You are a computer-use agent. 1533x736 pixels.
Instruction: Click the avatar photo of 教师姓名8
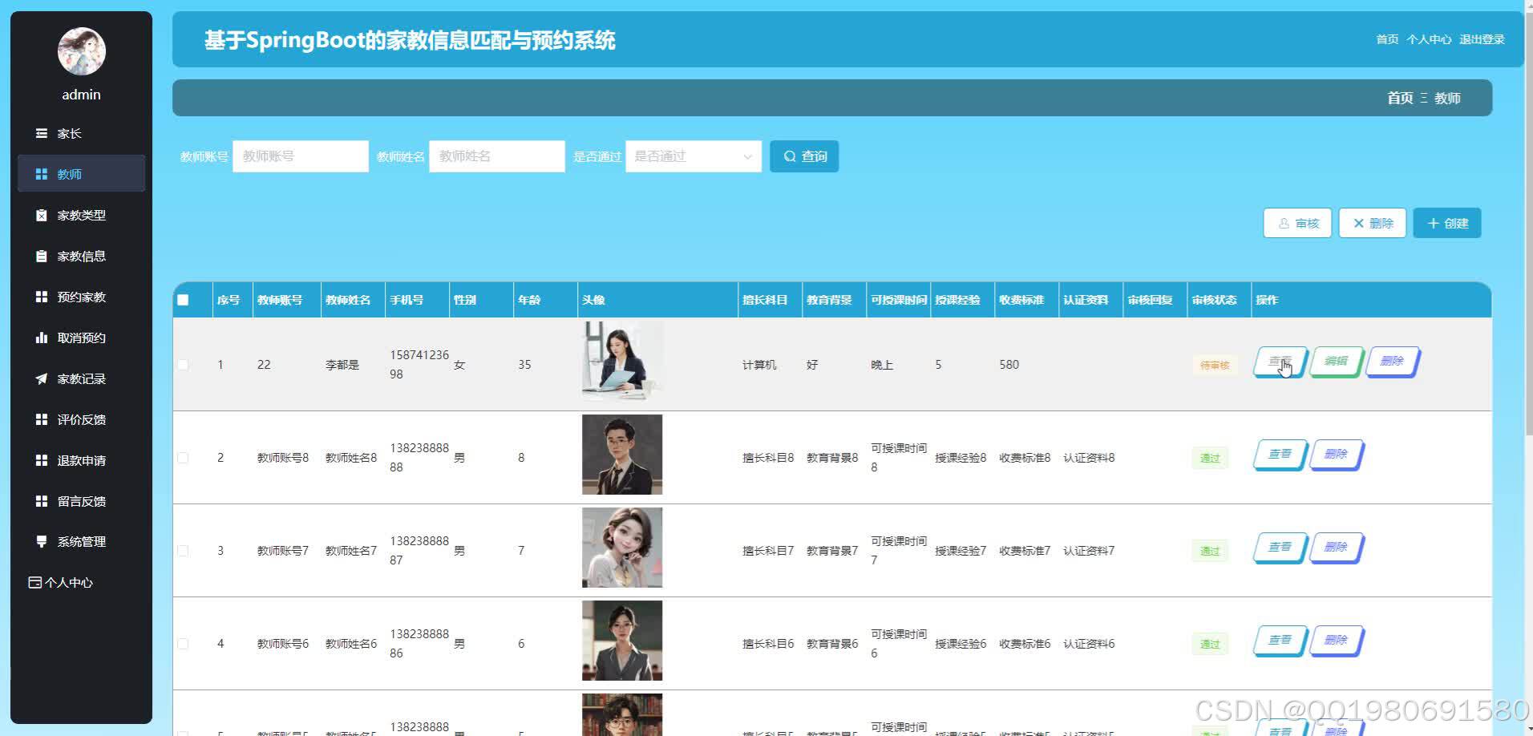[622, 455]
